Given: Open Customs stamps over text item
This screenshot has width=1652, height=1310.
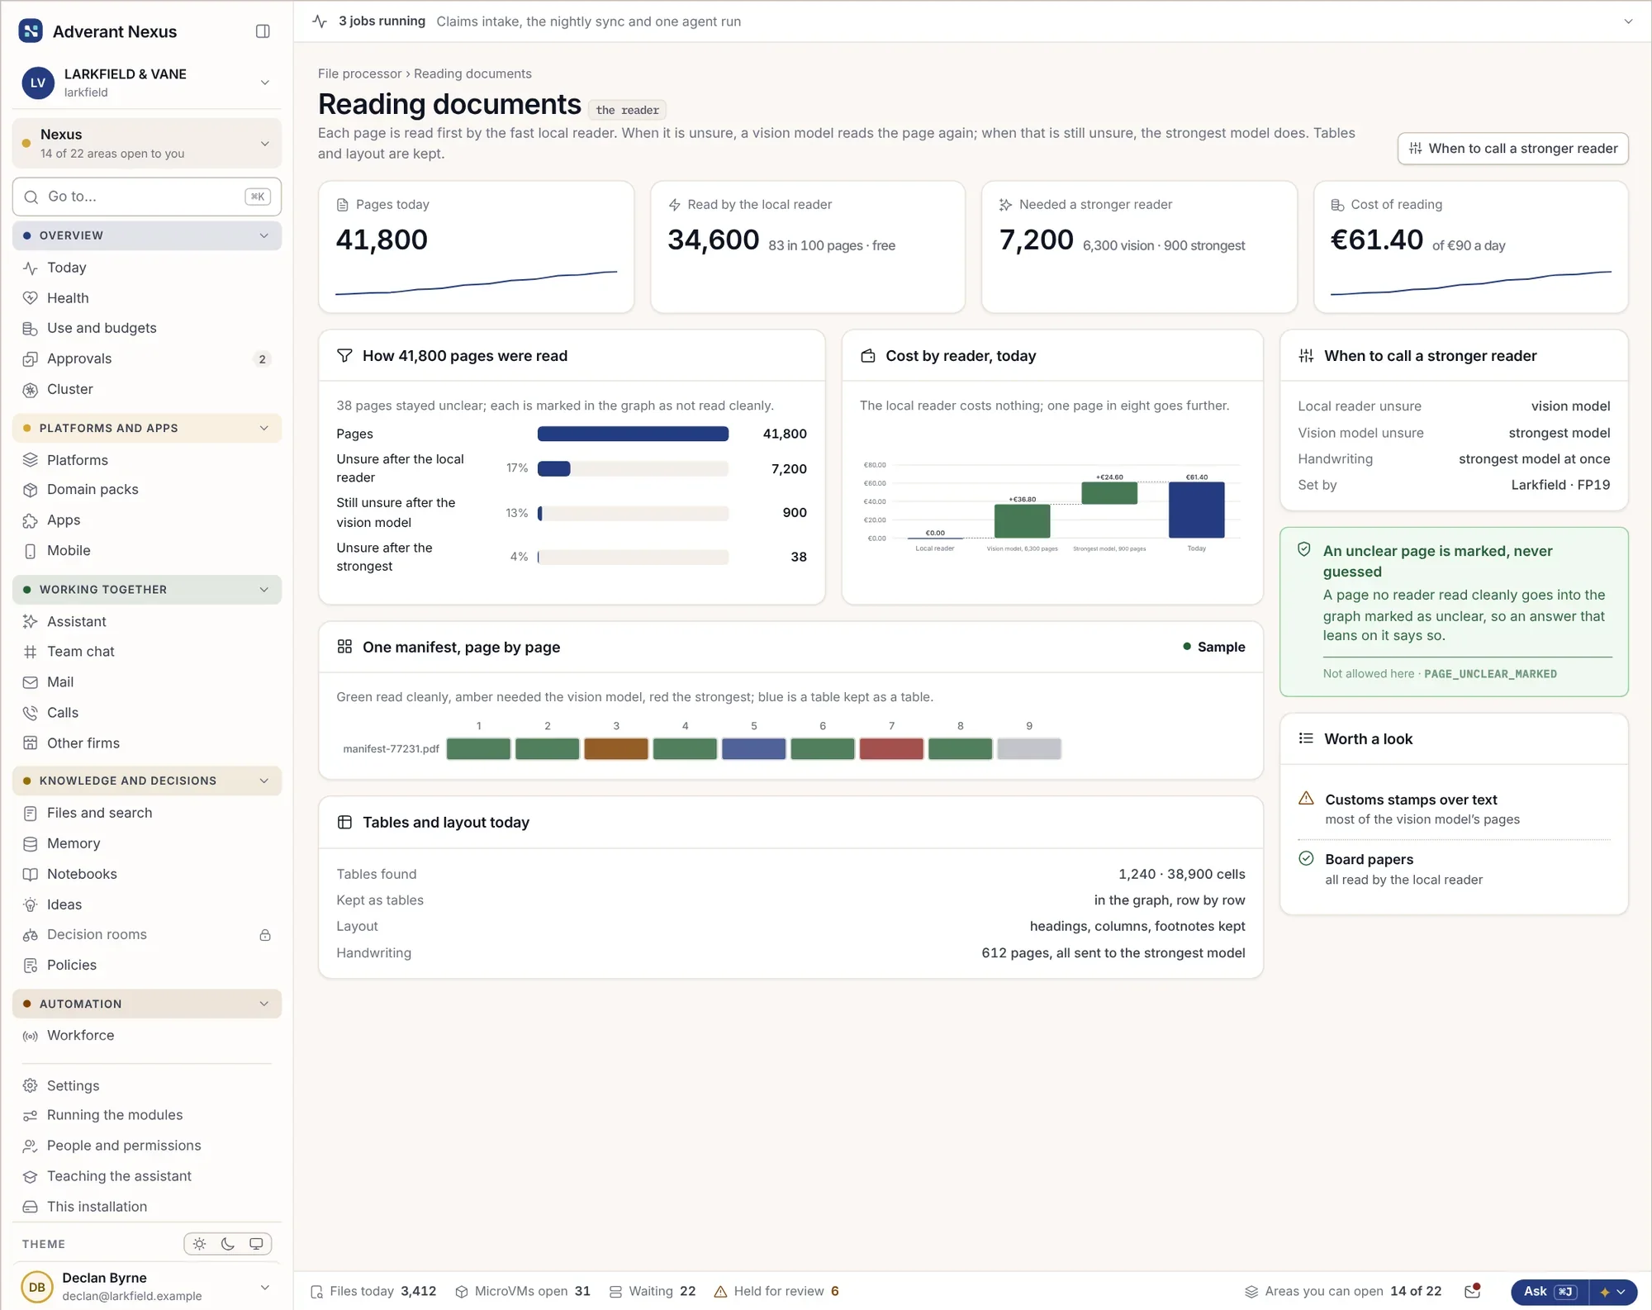Looking at the screenshot, I should coord(1454,809).
